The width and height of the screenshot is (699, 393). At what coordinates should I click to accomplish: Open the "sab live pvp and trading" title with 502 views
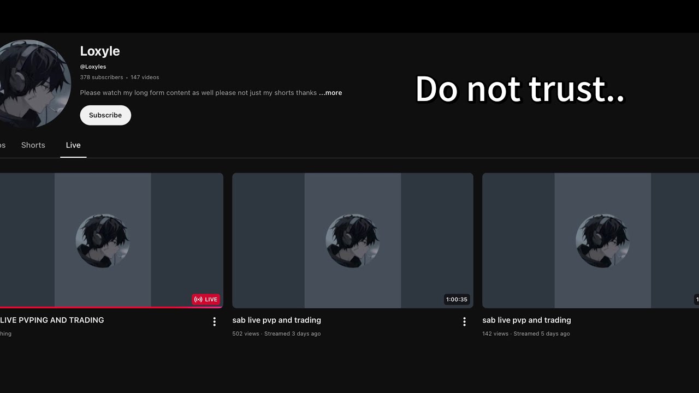coord(276,320)
